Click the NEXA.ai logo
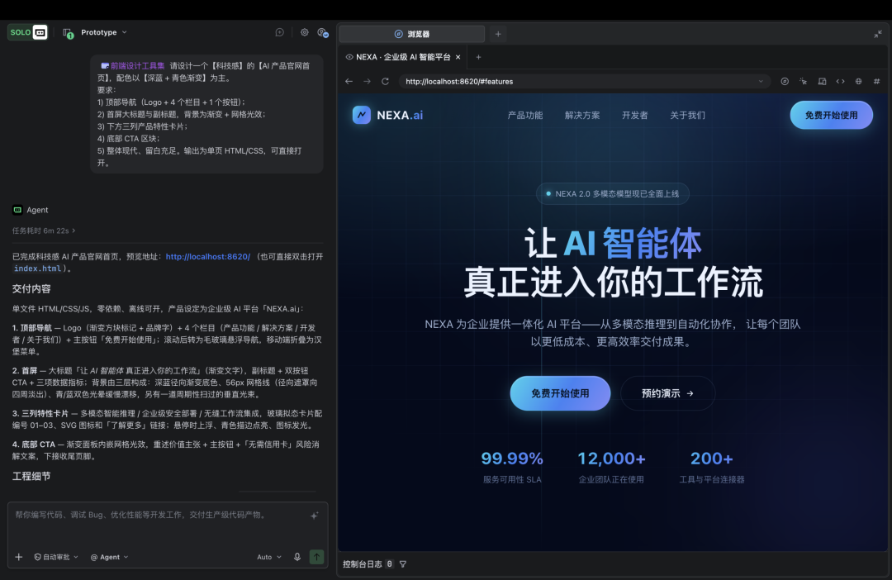 pyautogui.click(x=387, y=115)
